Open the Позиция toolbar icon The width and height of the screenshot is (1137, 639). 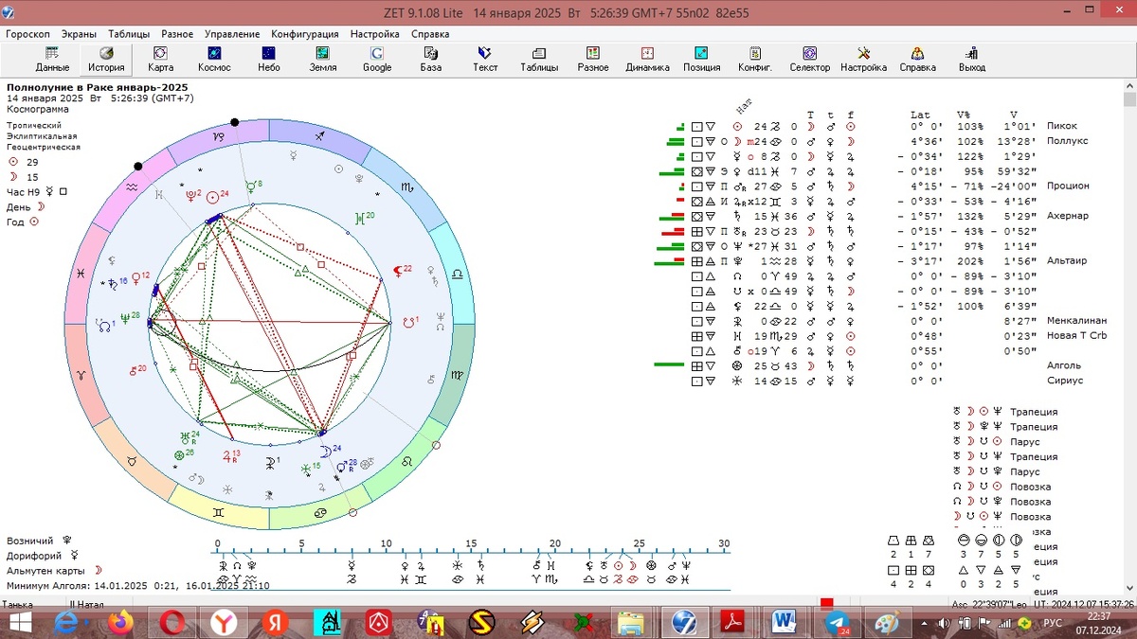[x=701, y=59]
